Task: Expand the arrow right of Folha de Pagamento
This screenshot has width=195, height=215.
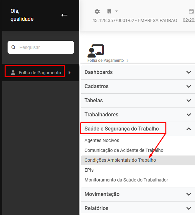Action: tap(69, 73)
